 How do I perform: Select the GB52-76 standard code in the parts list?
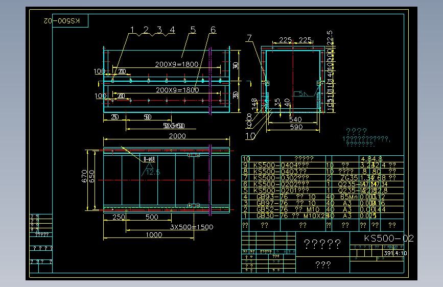pos(272,209)
